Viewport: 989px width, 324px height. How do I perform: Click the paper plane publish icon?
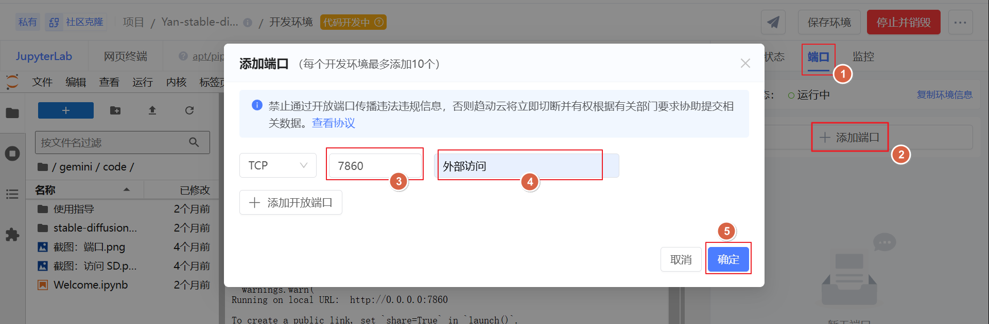[x=773, y=23]
